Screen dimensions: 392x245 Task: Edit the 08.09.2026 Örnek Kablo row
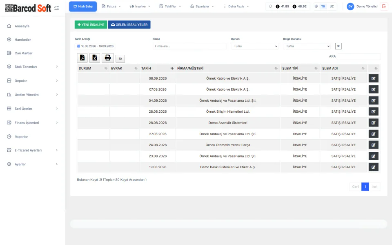pos(373,78)
